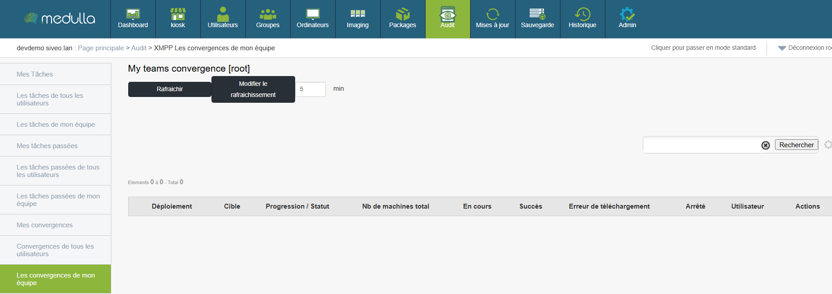Viewport: 832px width, 294px height.
Task: Select Mes Tâches in sidebar
Action: (x=35, y=74)
